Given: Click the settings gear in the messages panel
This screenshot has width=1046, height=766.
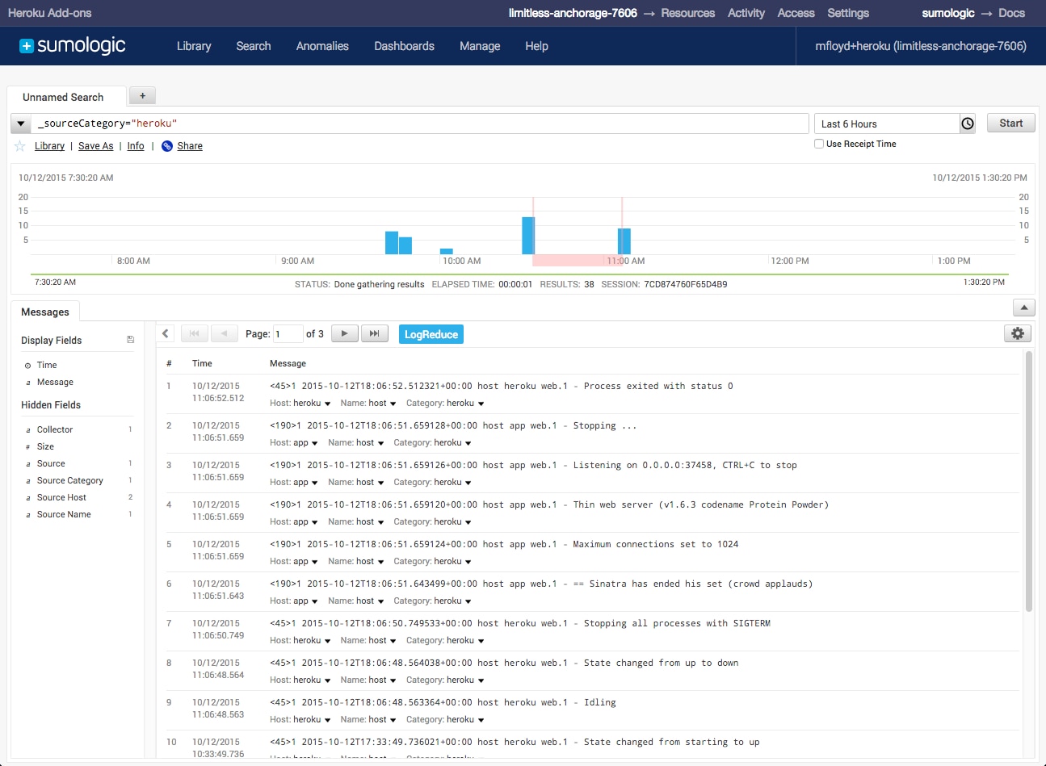Looking at the screenshot, I should [1017, 333].
